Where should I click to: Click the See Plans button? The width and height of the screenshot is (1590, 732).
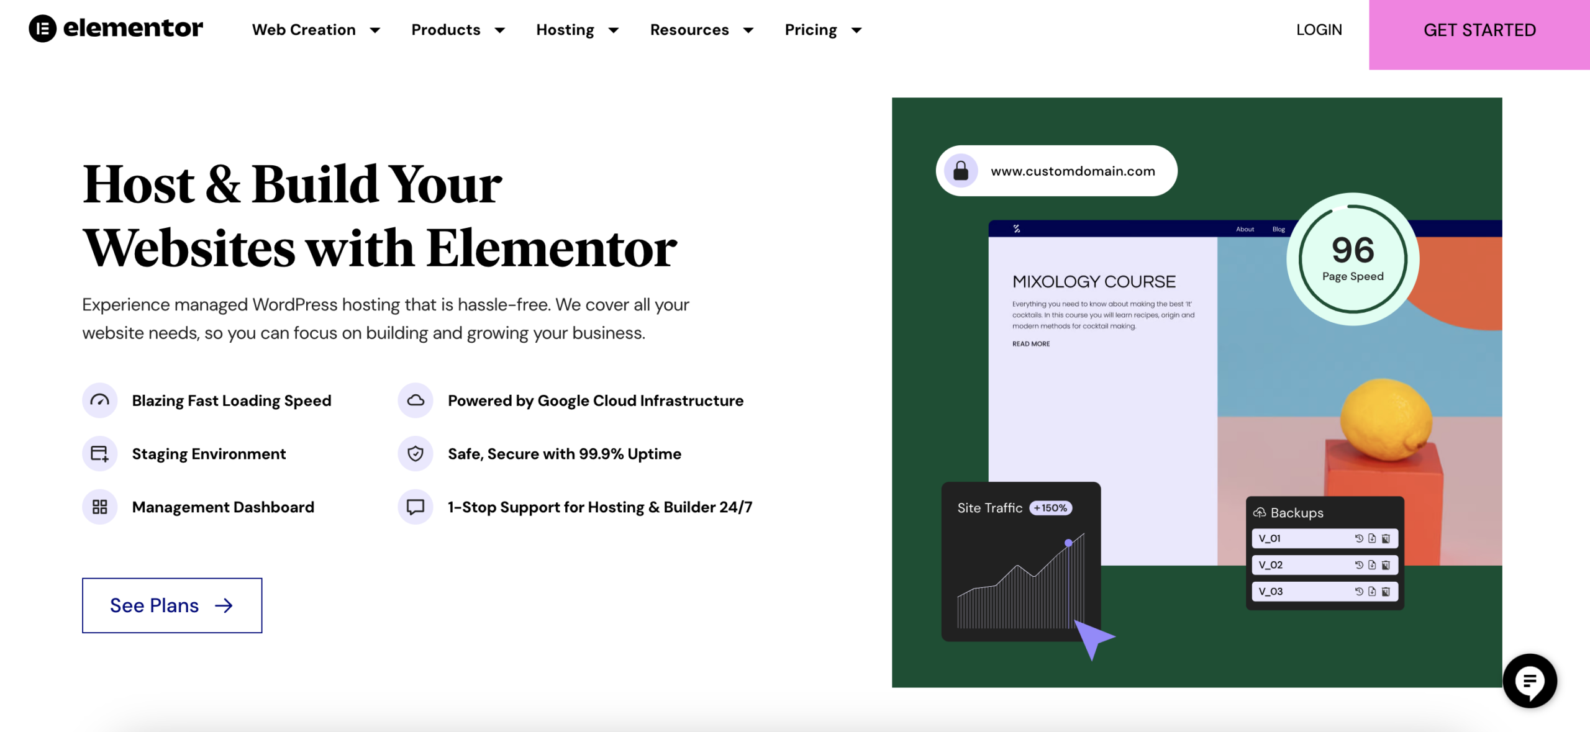coord(171,605)
